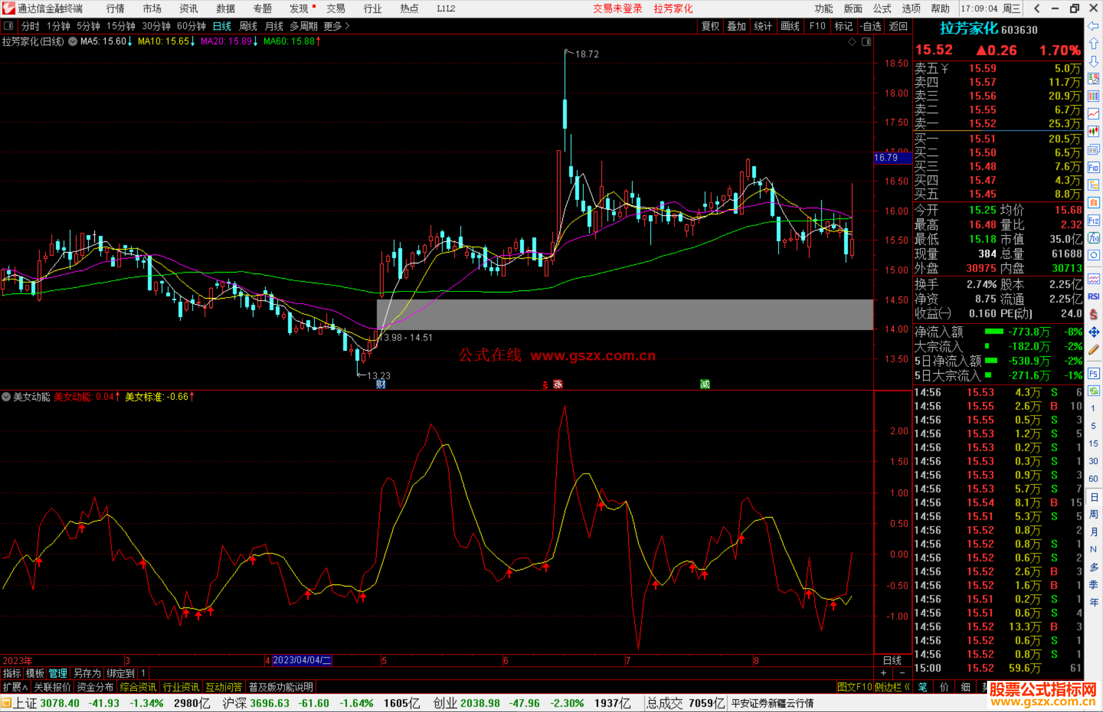Click the 画线 drawing button
1103x712 pixels.
tap(789, 26)
